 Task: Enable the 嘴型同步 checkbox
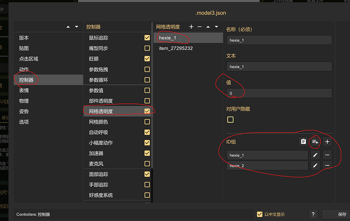147,48
